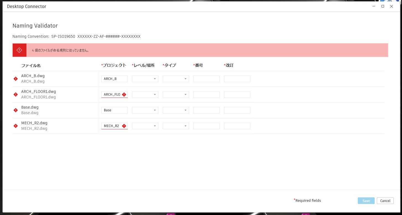Click the warning icon inside the MECH_R2 field
This screenshot has height=215, width=402.
pyautogui.click(x=124, y=126)
